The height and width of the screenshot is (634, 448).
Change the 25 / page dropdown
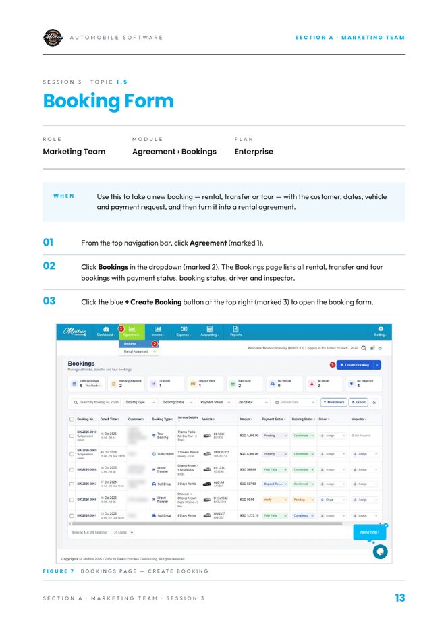tap(123, 533)
